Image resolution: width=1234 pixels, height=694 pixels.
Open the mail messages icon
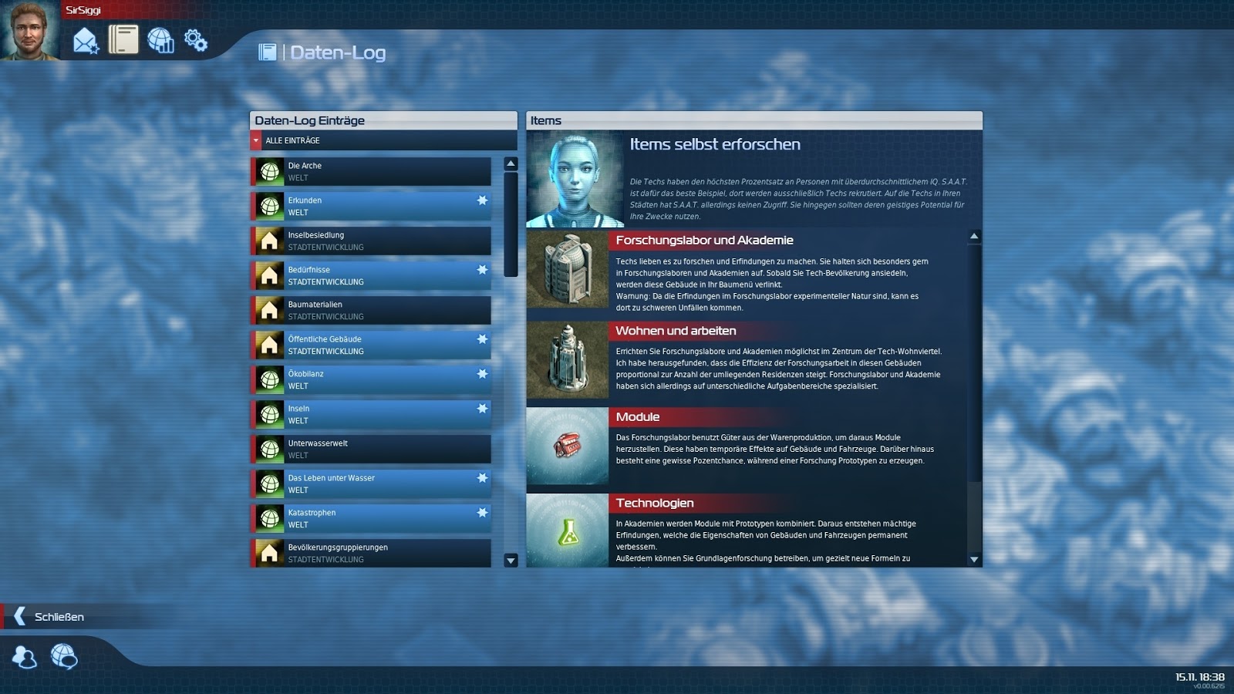tap(86, 40)
